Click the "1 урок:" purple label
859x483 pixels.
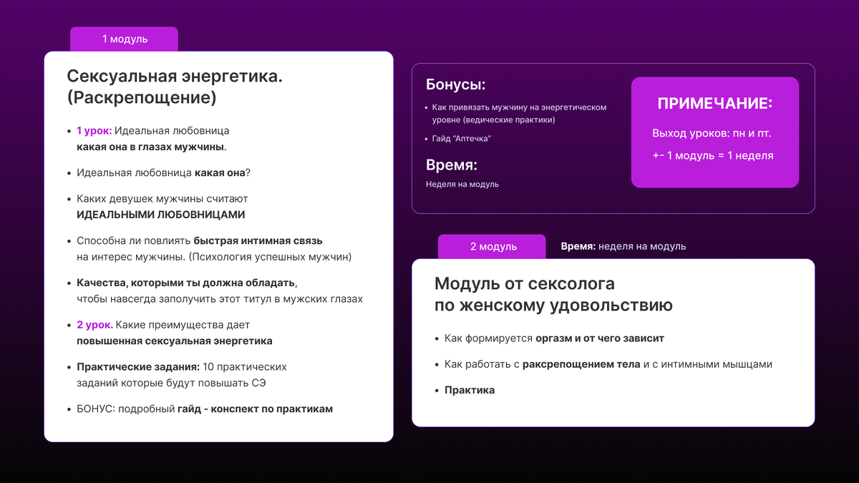click(94, 132)
